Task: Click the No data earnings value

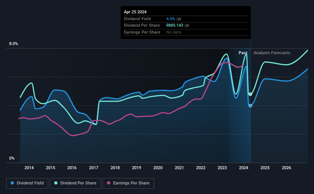Action: [x=174, y=32]
